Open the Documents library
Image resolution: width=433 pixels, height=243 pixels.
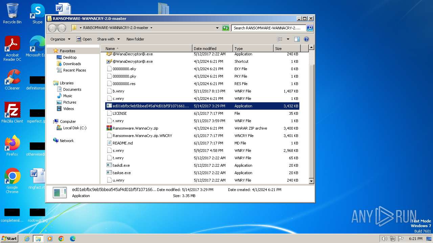[x=72, y=89]
